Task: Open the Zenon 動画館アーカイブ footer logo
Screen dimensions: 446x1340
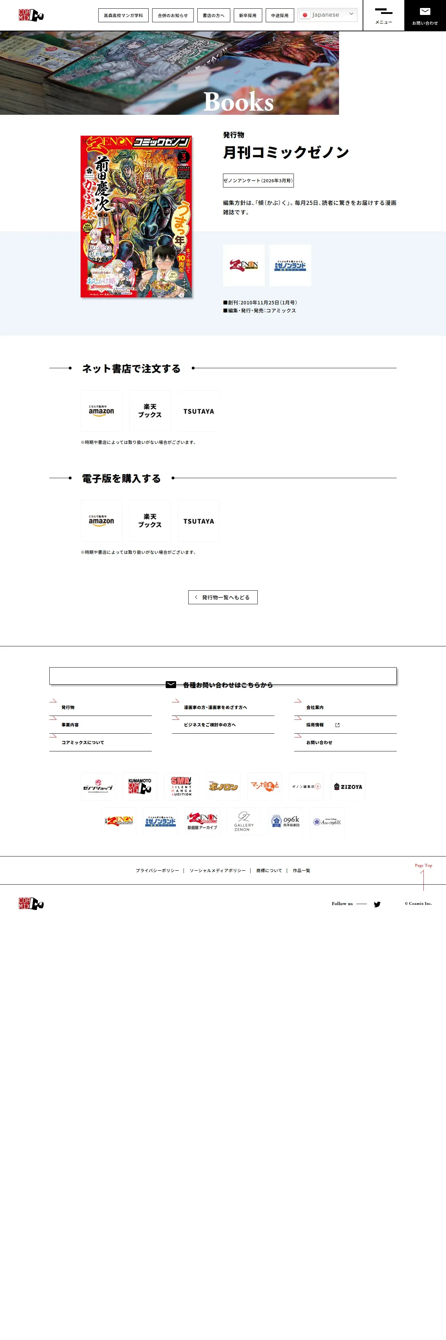Action: [202, 821]
